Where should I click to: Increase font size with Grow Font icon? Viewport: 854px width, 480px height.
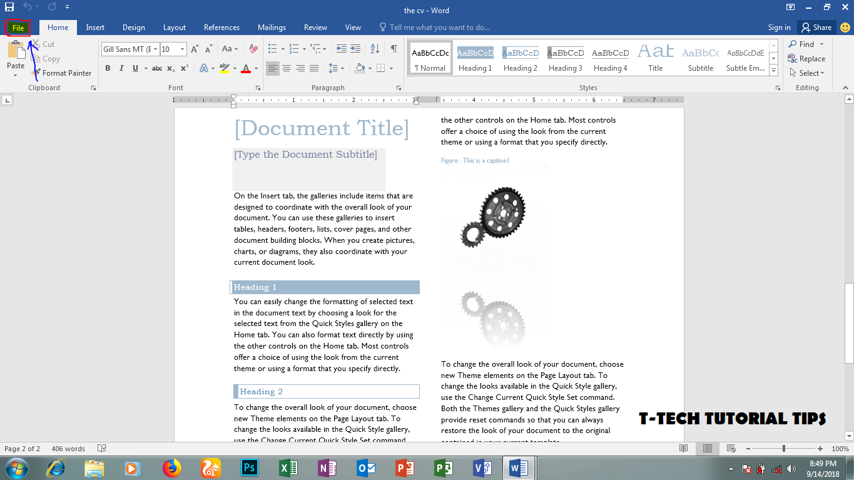(195, 49)
